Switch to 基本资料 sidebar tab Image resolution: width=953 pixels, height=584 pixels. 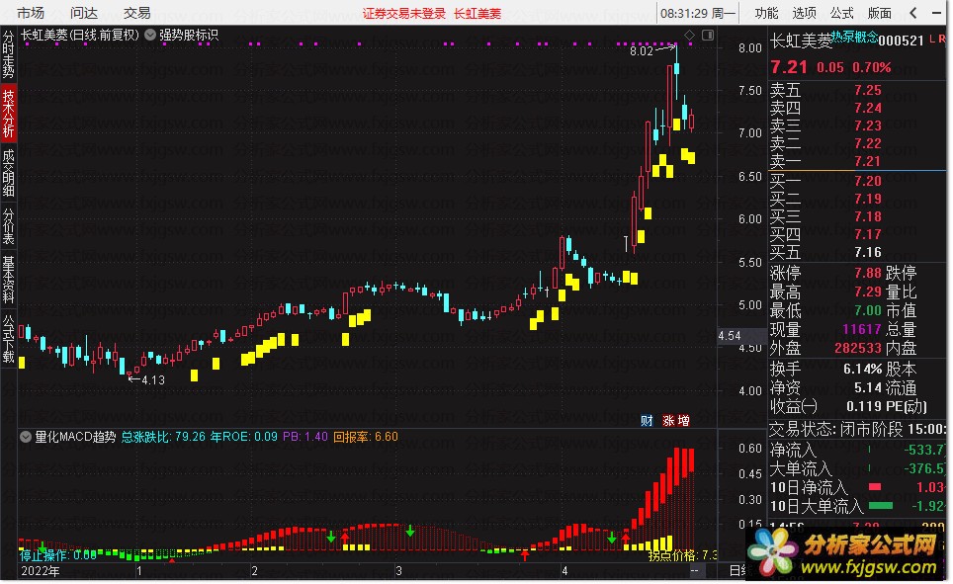(9, 280)
